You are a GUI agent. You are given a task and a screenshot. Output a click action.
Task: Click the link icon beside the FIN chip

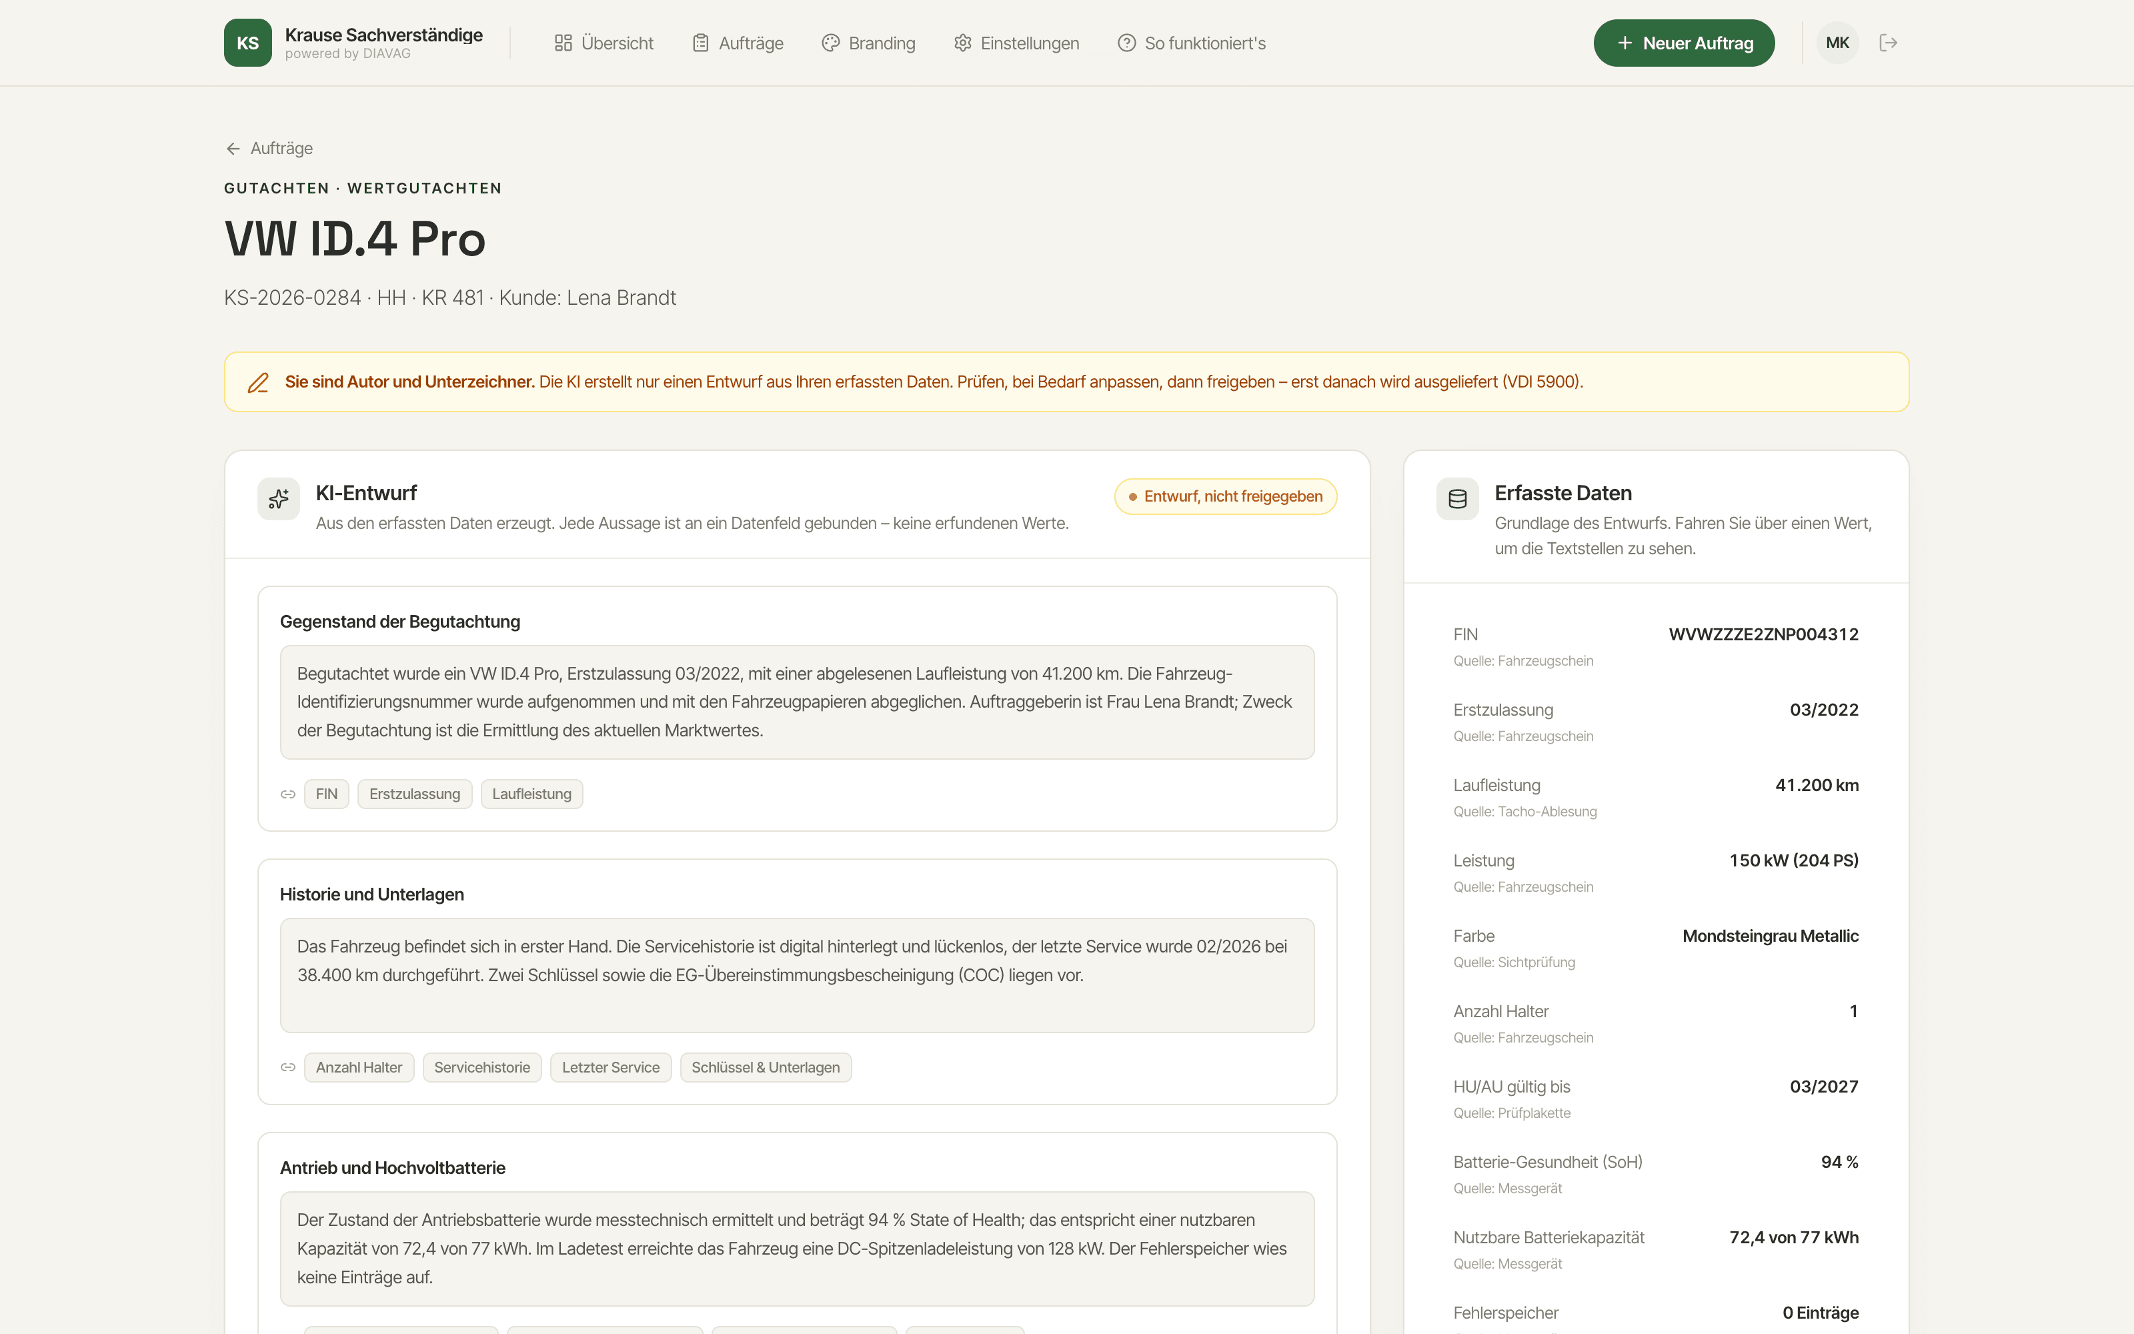coord(288,794)
